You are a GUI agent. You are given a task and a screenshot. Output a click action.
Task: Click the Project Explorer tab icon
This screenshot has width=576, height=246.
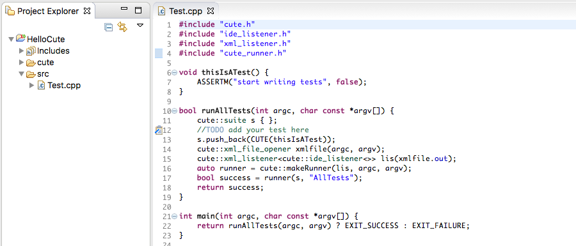click(x=10, y=11)
